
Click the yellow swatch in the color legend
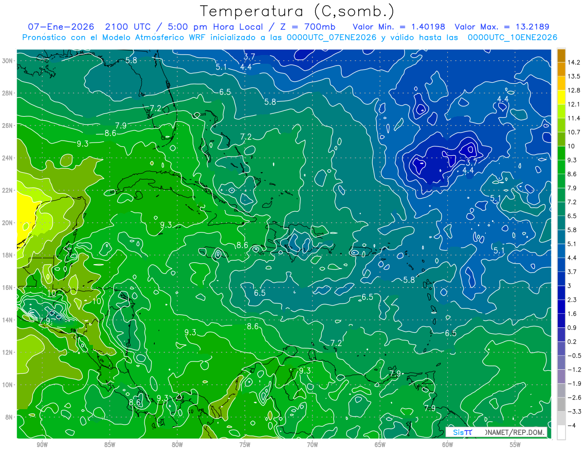click(x=561, y=97)
